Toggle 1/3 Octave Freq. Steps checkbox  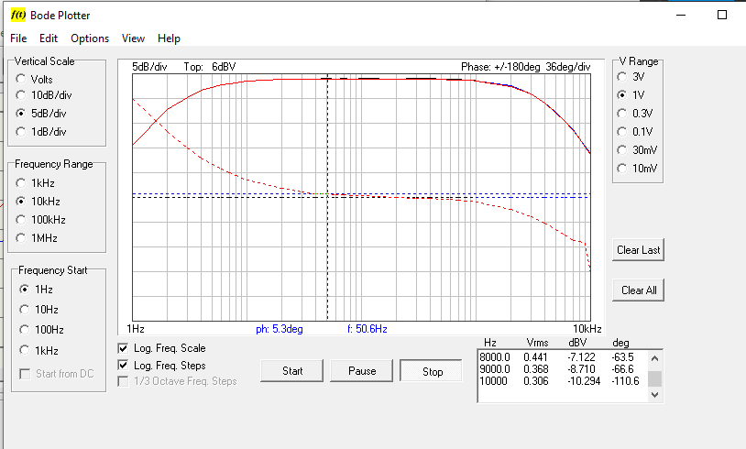pos(123,381)
